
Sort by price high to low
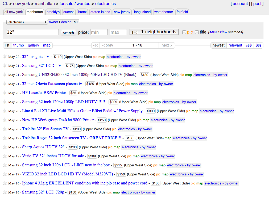click(258, 45)
